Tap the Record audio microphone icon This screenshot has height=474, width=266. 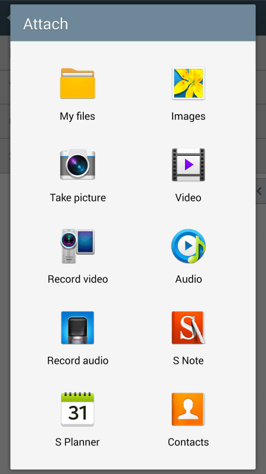pos(77,328)
